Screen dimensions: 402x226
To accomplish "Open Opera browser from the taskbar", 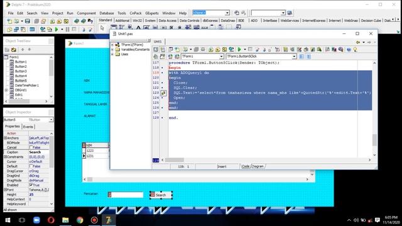I will 51,220.
